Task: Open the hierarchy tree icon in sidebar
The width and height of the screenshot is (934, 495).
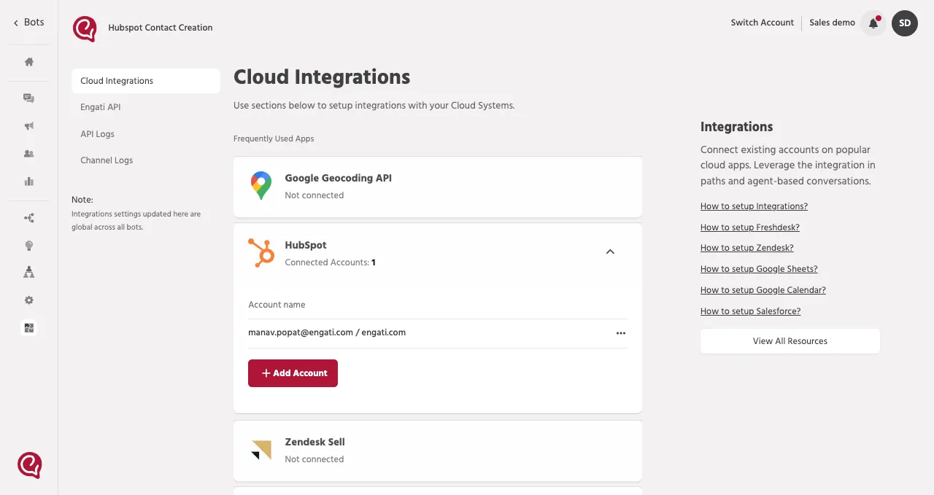Action: (29, 272)
